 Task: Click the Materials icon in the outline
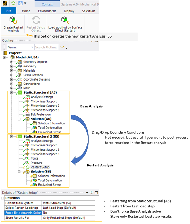pos(20,70)
